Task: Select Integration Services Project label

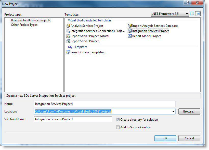Action: (150, 31)
